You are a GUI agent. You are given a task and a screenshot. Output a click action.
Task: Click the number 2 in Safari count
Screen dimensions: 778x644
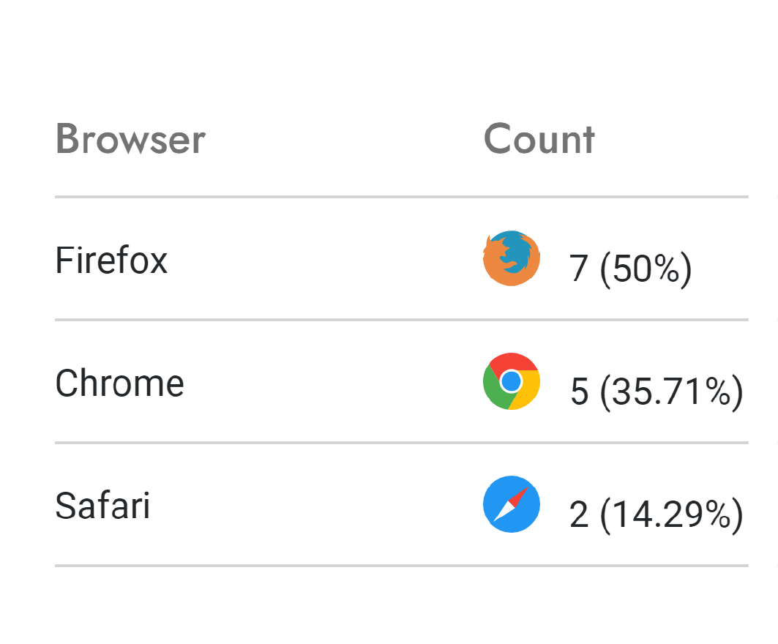click(x=578, y=515)
